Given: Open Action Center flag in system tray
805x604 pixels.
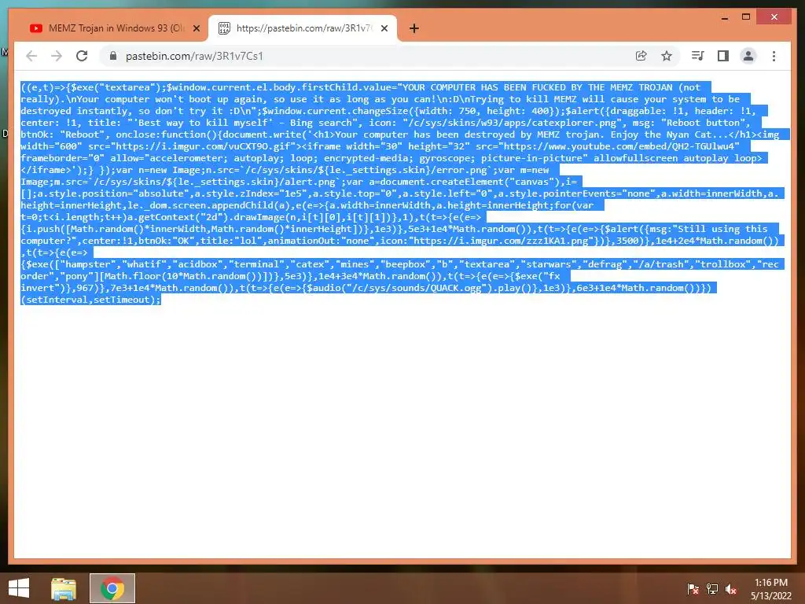Looking at the screenshot, I should point(693,589).
